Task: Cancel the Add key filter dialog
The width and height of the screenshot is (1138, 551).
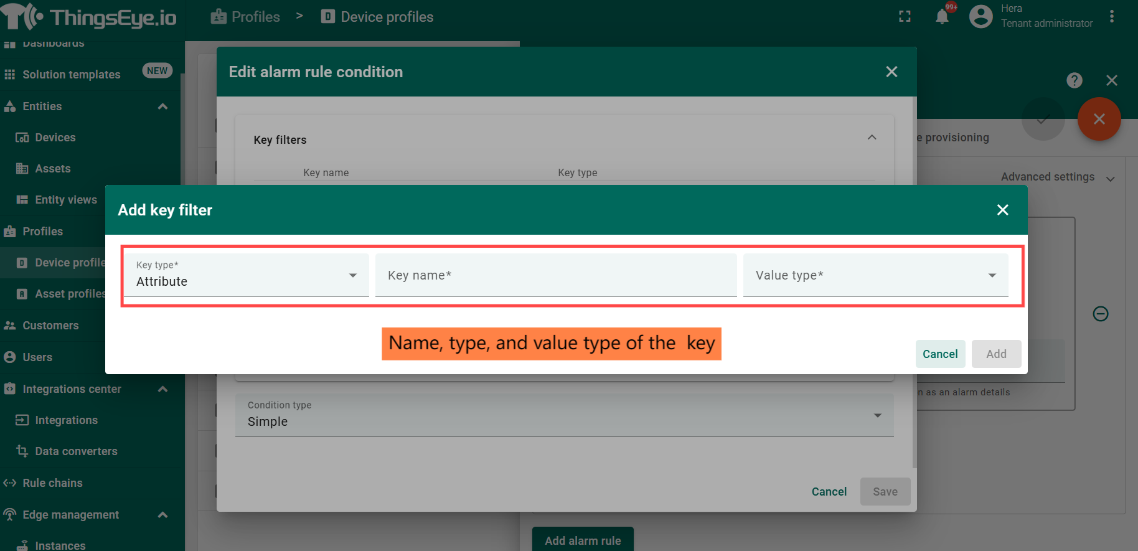Action: (939, 354)
